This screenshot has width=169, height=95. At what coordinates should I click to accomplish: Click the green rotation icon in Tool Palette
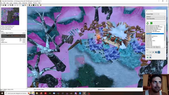148,23
